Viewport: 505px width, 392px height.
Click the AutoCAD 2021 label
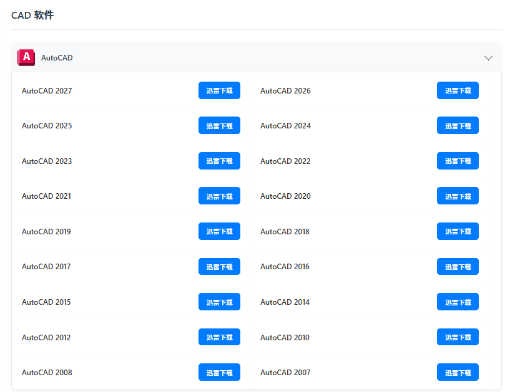(46, 196)
